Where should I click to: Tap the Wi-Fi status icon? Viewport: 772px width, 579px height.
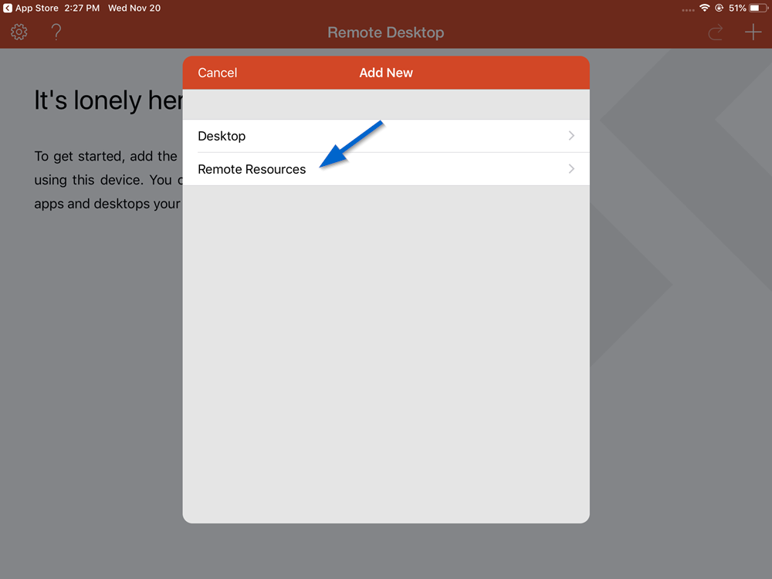(705, 8)
